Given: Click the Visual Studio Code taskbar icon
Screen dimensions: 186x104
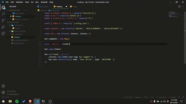Looking at the screenshot, I should tap(37, 101).
